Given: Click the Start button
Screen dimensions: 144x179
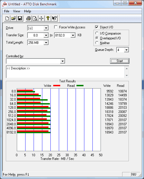Looking at the screenshot, I should click(x=120, y=61).
